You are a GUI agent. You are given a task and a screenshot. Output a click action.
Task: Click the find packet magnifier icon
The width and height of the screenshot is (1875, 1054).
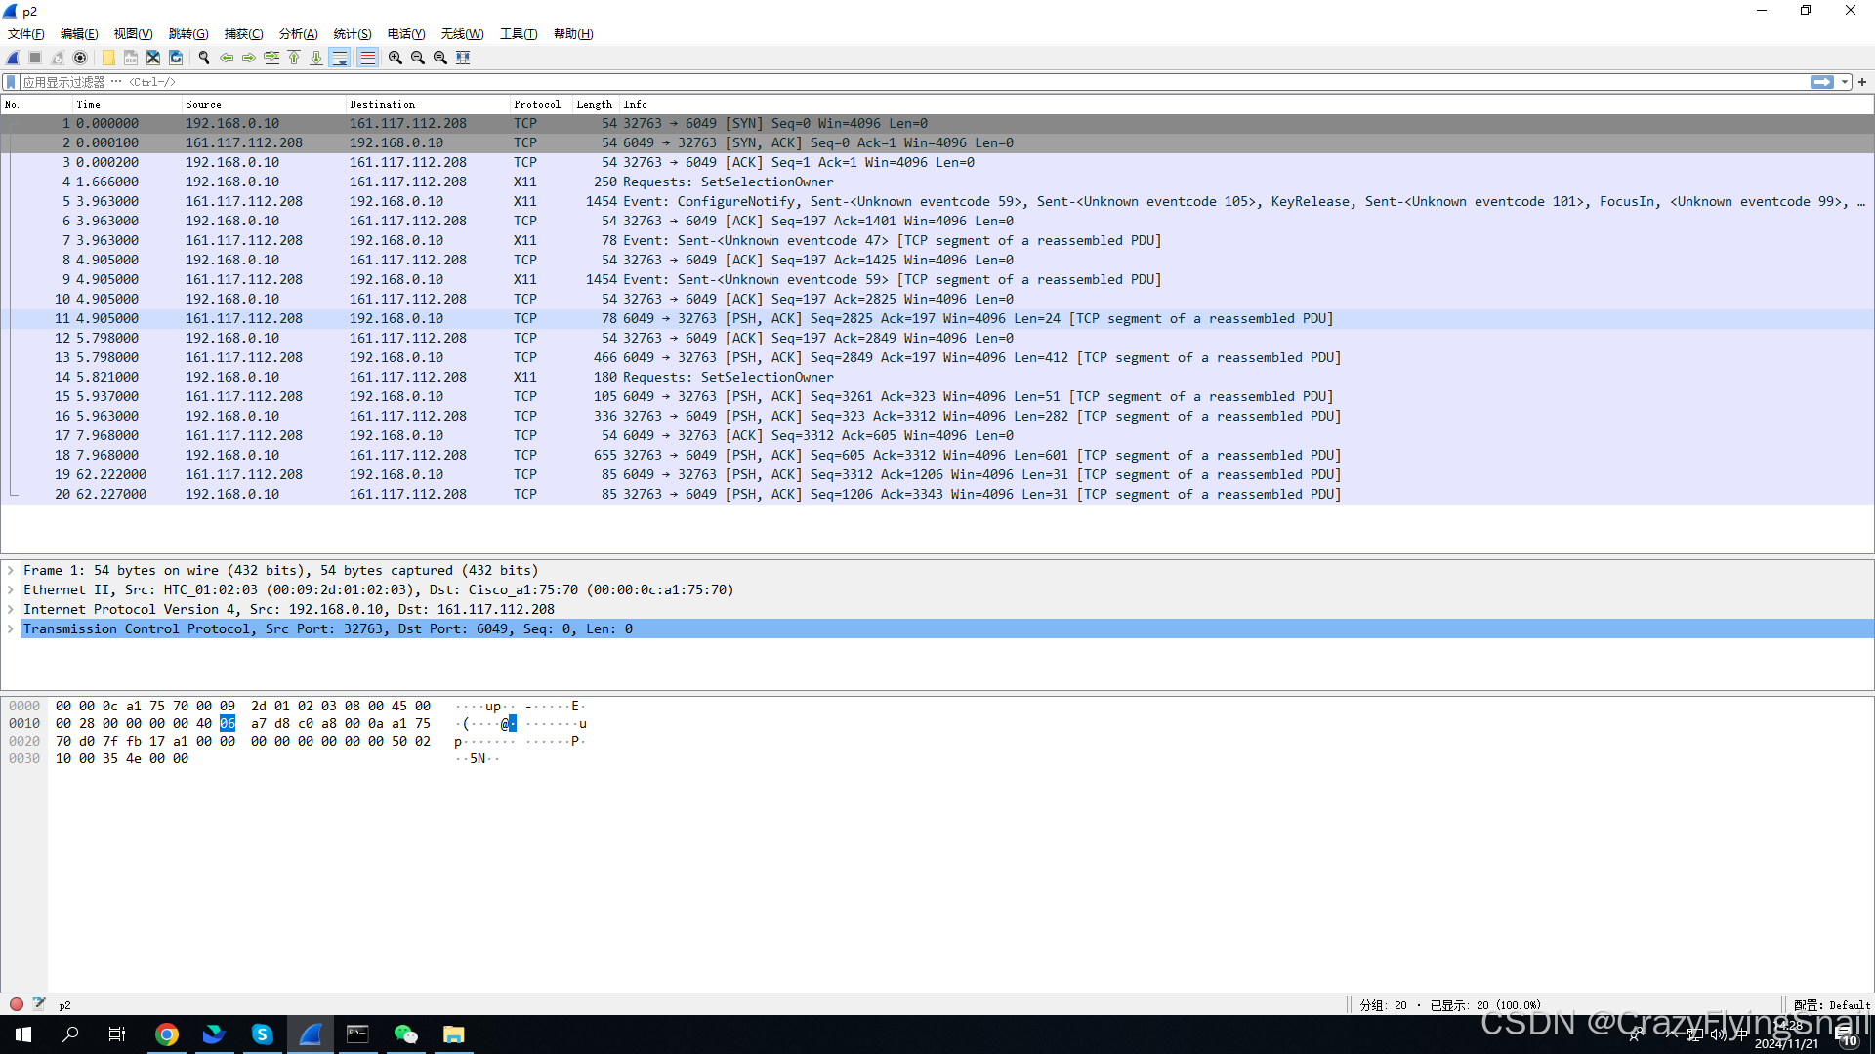[204, 58]
